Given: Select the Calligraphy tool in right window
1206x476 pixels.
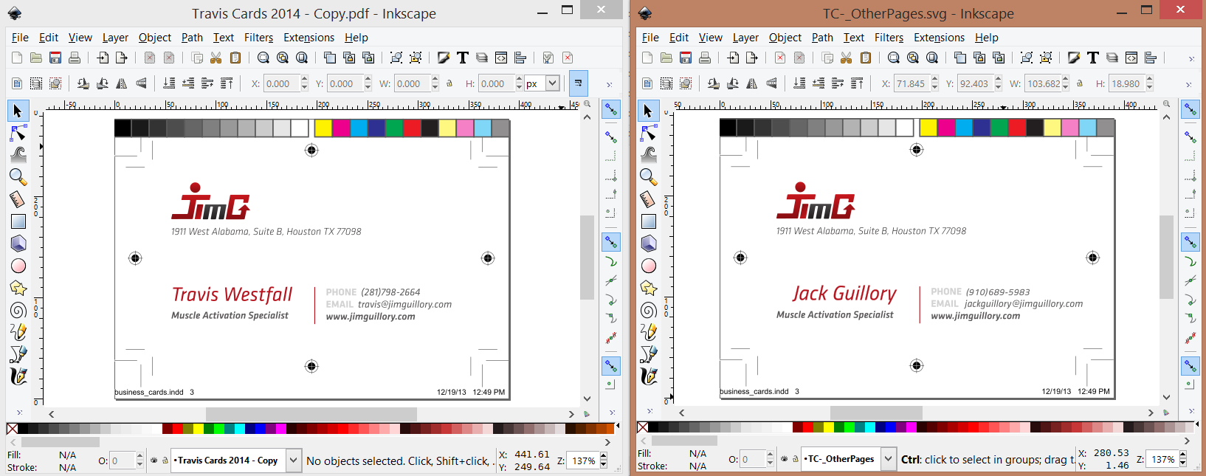Looking at the screenshot, I should (x=649, y=376).
